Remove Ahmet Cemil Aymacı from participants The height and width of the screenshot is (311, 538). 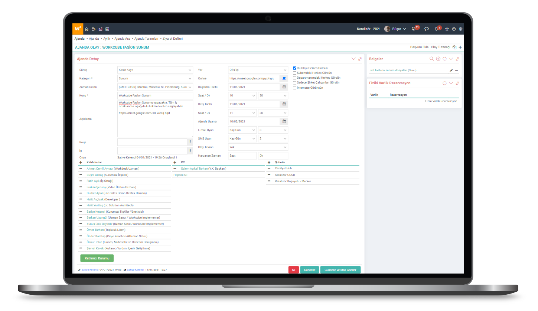pyautogui.click(x=81, y=168)
